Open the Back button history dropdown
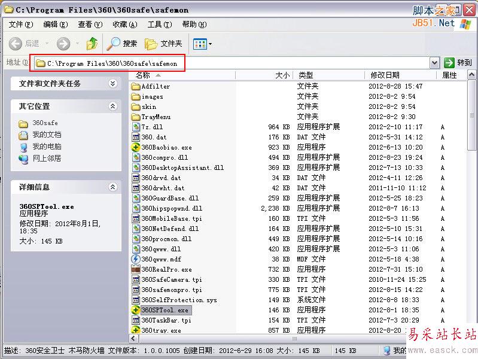The width and height of the screenshot is (478, 359). (x=47, y=44)
